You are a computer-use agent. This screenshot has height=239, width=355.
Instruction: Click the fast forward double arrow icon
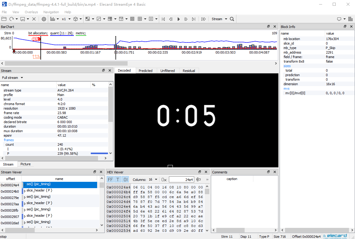(x=204, y=19)
